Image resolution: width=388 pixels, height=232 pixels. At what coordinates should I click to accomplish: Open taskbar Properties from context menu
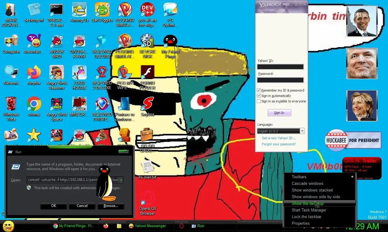pyautogui.click(x=319, y=224)
